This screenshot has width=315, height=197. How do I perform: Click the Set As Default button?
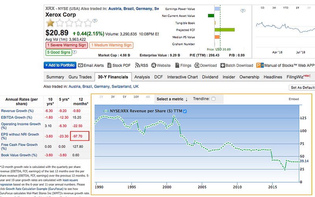pyautogui.click(x=302, y=87)
